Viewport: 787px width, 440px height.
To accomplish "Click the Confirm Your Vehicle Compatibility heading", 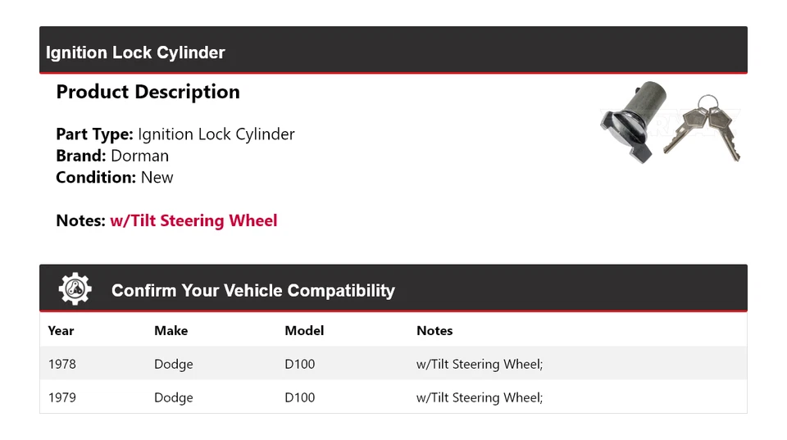I will [x=253, y=291].
